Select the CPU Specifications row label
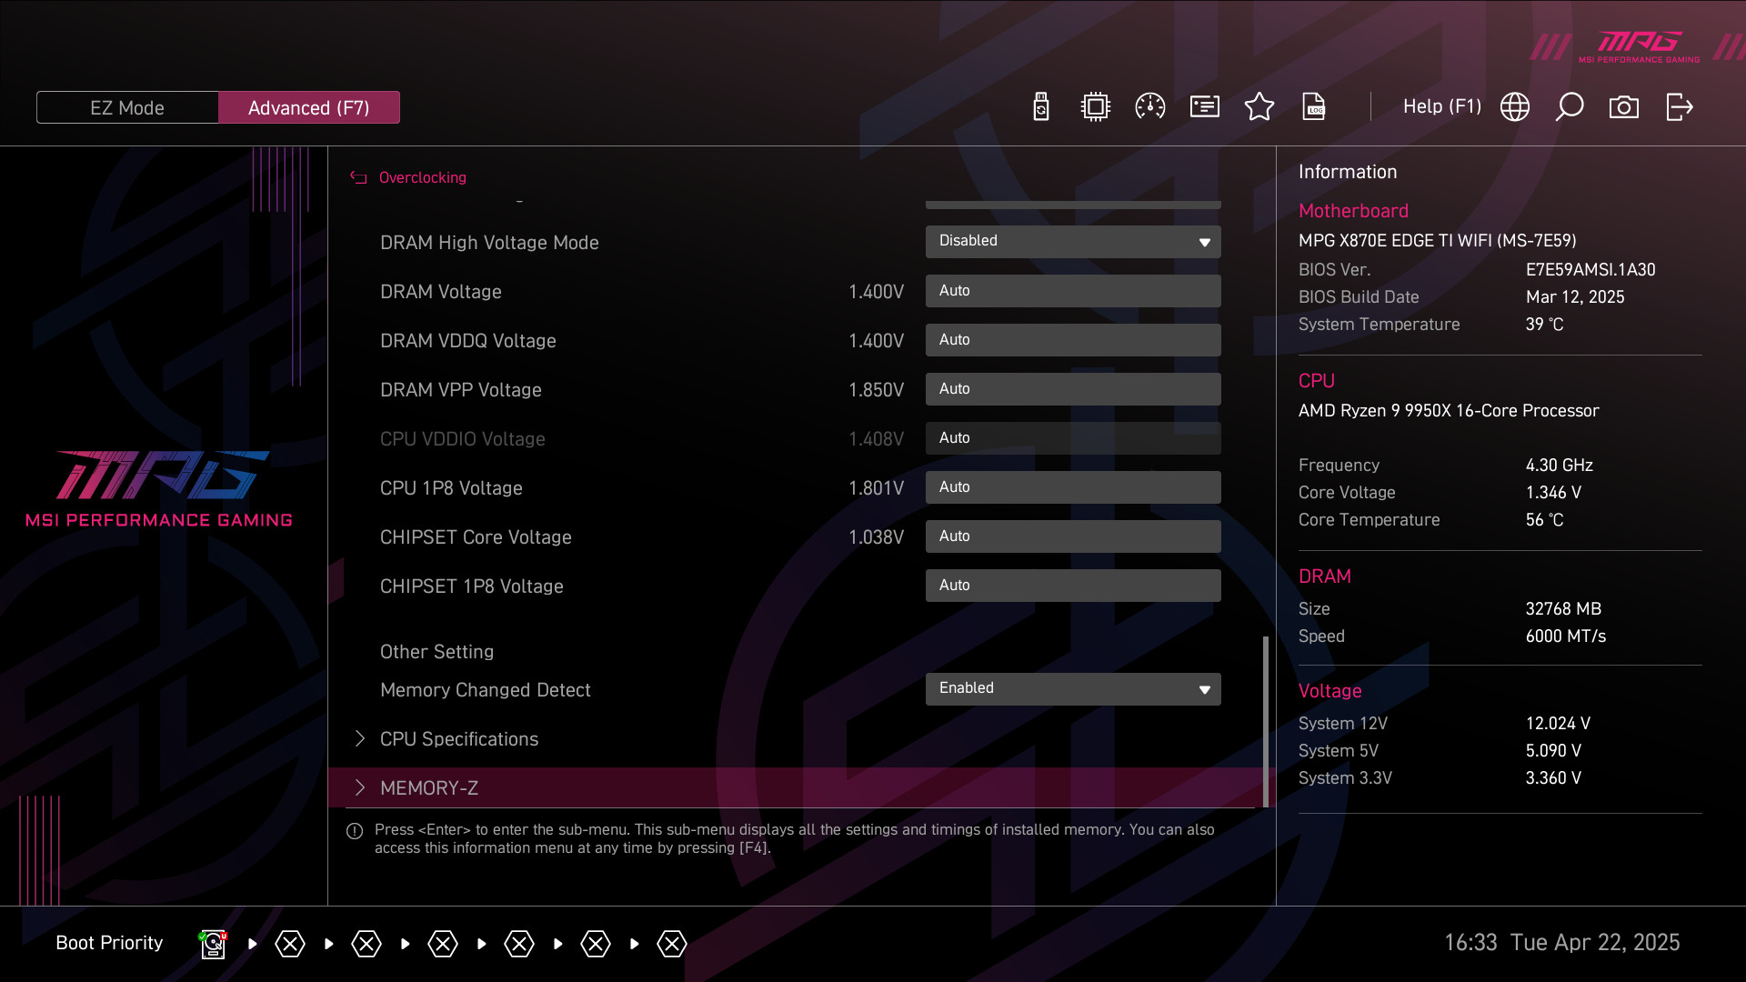The width and height of the screenshot is (1746, 982). [x=459, y=739]
